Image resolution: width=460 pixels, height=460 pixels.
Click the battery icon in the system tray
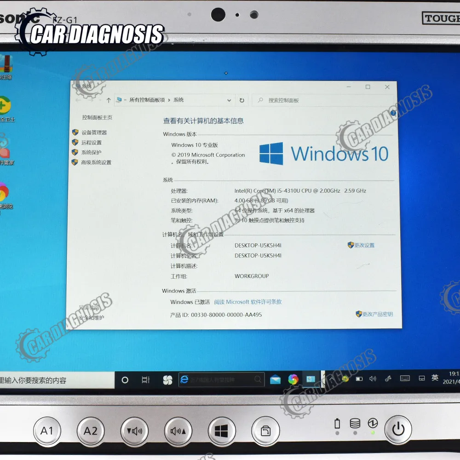[359, 379]
